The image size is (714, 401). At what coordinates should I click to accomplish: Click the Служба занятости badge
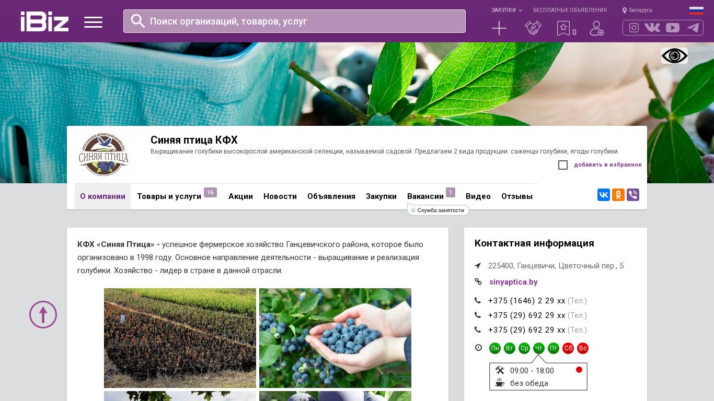tap(439, 210)
